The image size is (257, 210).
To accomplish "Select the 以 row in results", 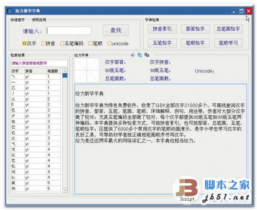I will point(36,155).
